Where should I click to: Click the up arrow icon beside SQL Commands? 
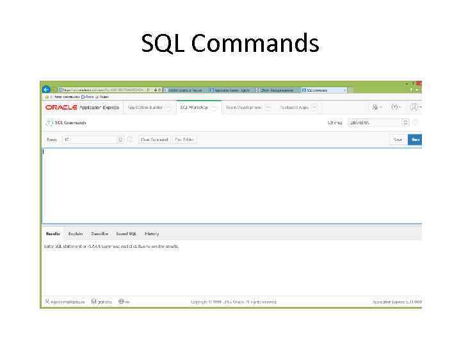coord(49,122)
